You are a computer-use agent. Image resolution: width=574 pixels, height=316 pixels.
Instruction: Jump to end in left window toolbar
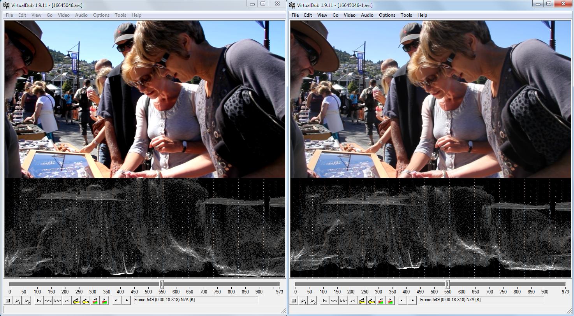(x=67, y=300)
